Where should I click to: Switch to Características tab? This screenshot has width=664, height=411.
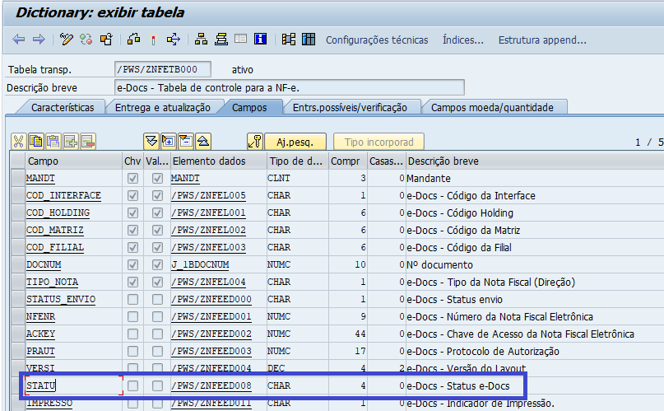tap(63, 107)
